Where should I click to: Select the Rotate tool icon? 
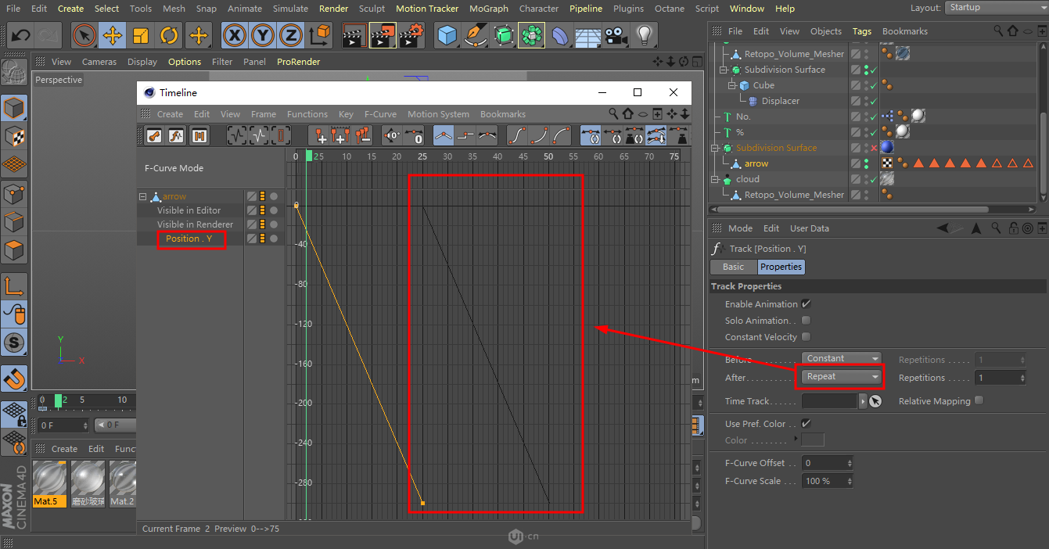point(169,35)
